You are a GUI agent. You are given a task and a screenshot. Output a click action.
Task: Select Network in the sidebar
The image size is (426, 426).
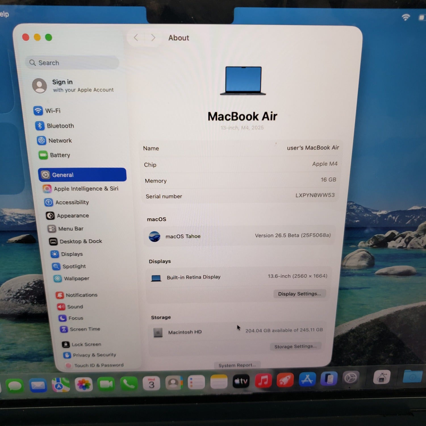point(54,140)
